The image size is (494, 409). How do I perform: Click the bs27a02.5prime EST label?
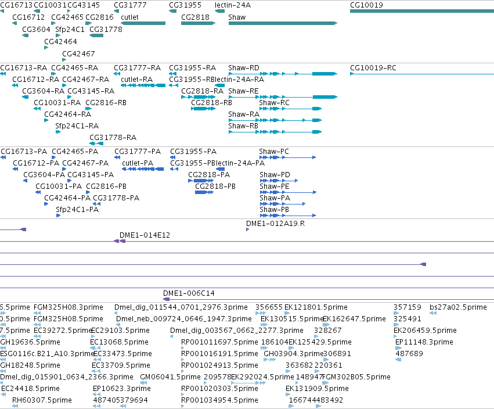(x=459, y=307)
